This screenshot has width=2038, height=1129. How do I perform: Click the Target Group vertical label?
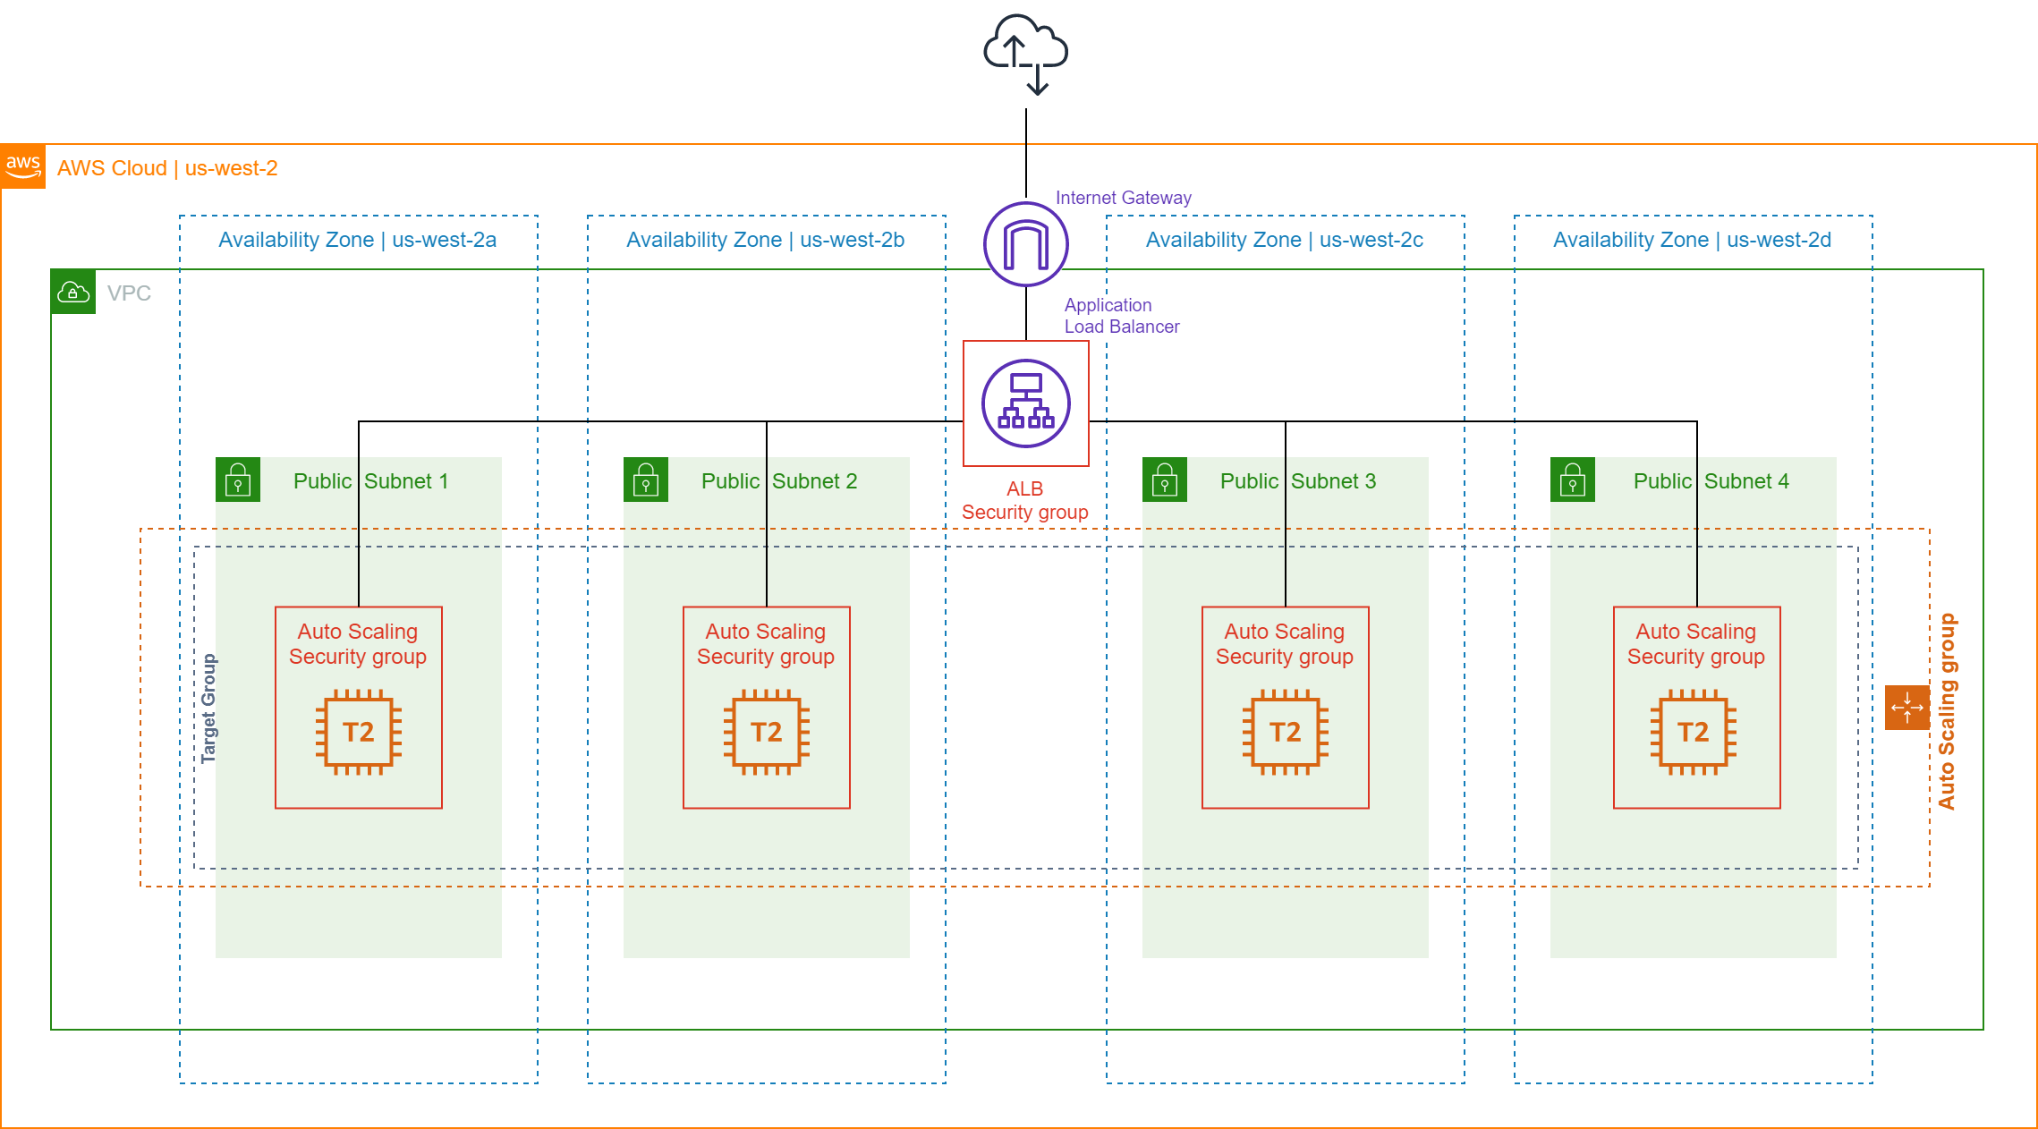208,708
